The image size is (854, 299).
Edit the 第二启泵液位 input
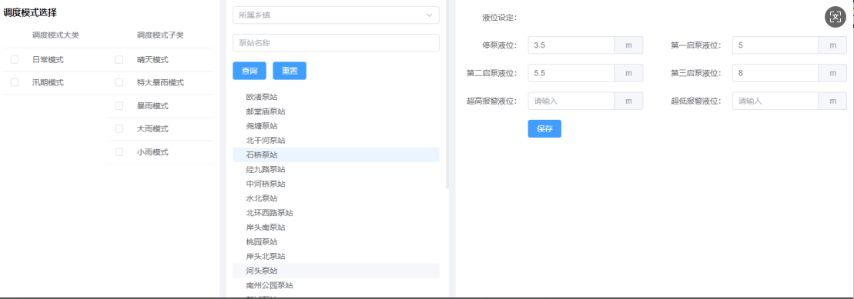(571, 73)
